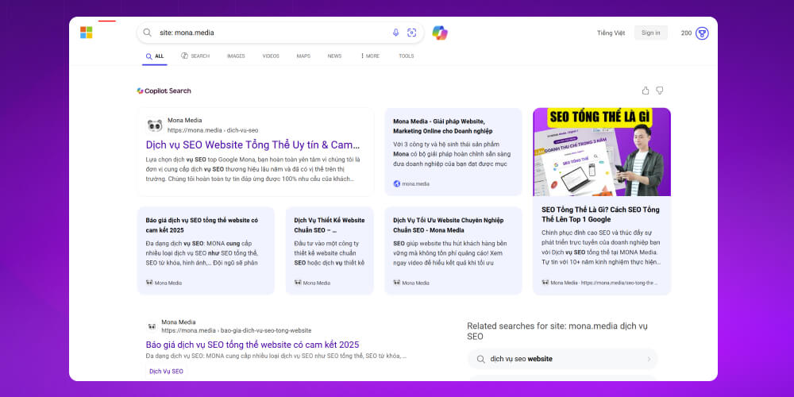Open Dịch vụ SEO Website Tổng Thể result link
The height and width of the screenshot is (397, 794).
(x=252, y=145)
